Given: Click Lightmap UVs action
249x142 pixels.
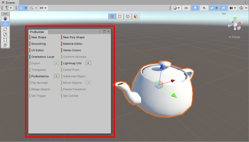Looking at the screenshot, I should 72,63.
